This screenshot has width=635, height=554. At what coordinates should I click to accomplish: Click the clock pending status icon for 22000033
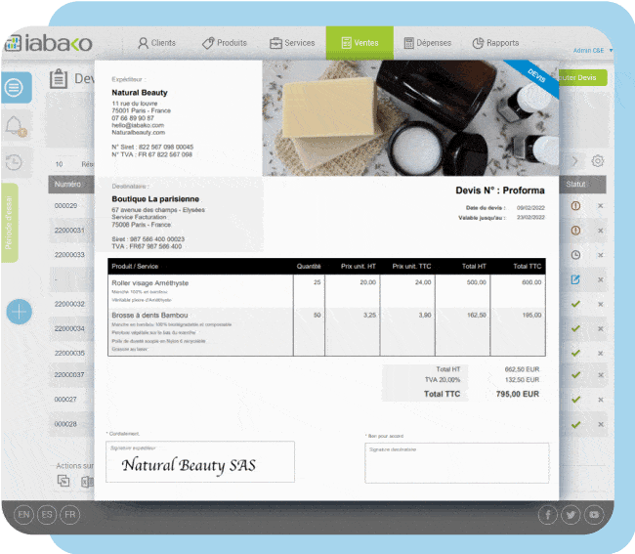tap(575, 255)
